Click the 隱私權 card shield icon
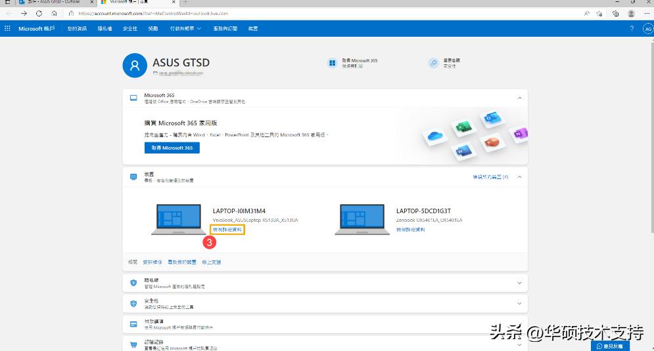The height and width of the screenshot is (351, 654). pyautogui.click(x=133, y=283)
